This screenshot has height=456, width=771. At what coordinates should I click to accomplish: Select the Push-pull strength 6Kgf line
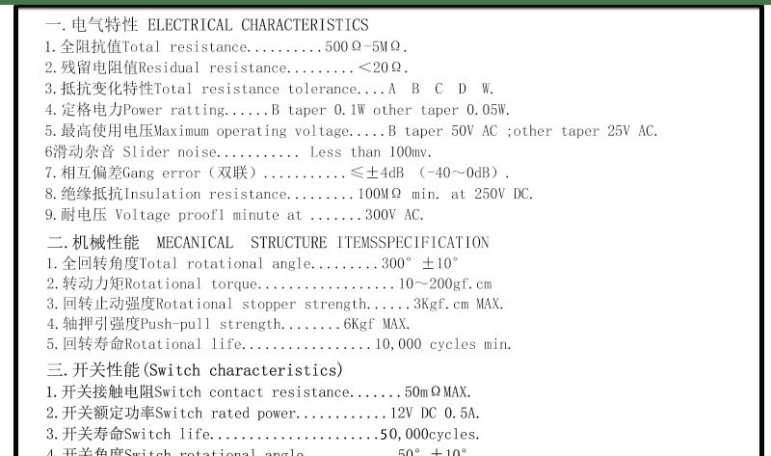click(228, 324)
